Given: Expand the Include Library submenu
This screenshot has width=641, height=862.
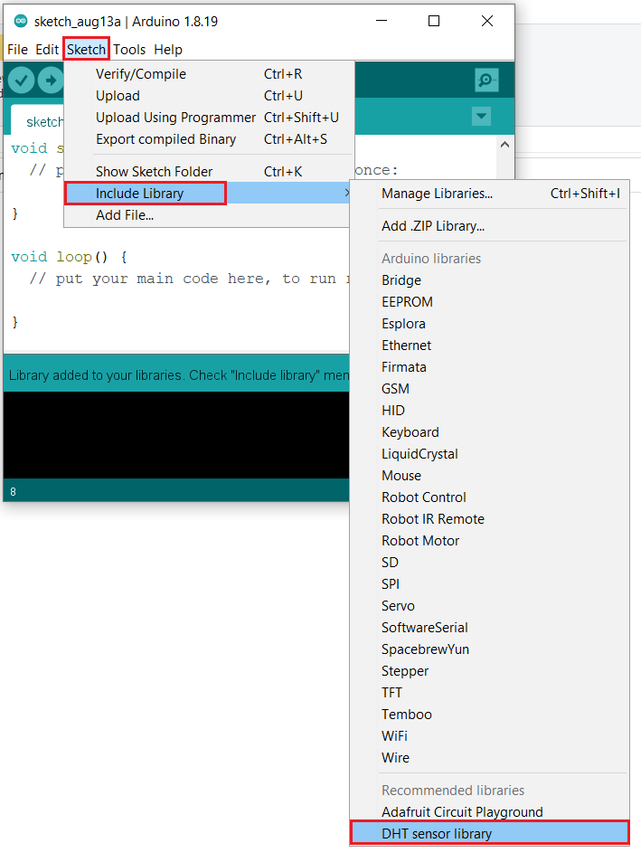Looking at the screenshot, I should [208, 194].
